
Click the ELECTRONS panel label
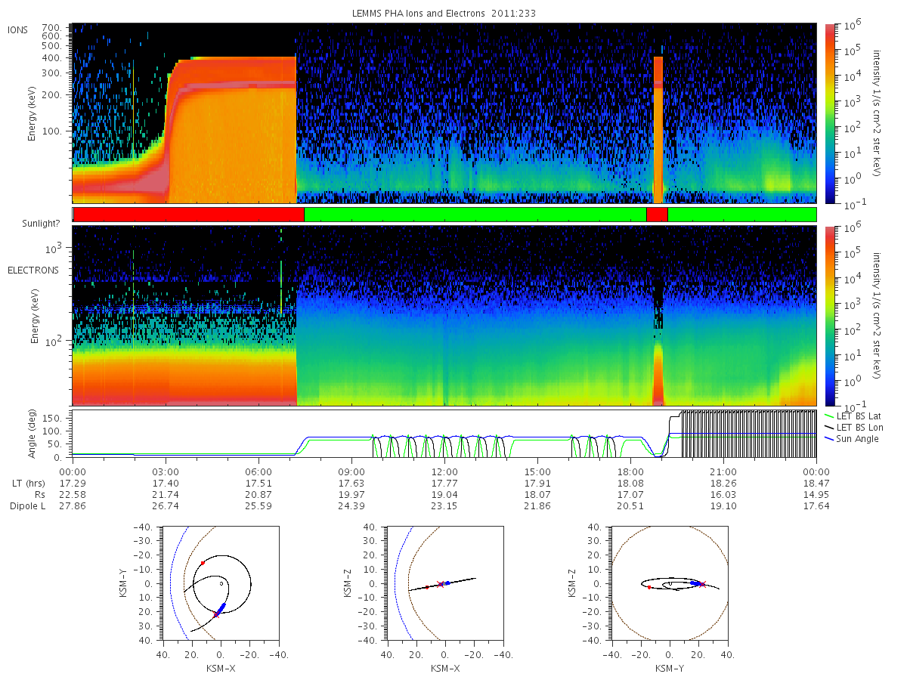pyautogui.click(x=33, y=270)
